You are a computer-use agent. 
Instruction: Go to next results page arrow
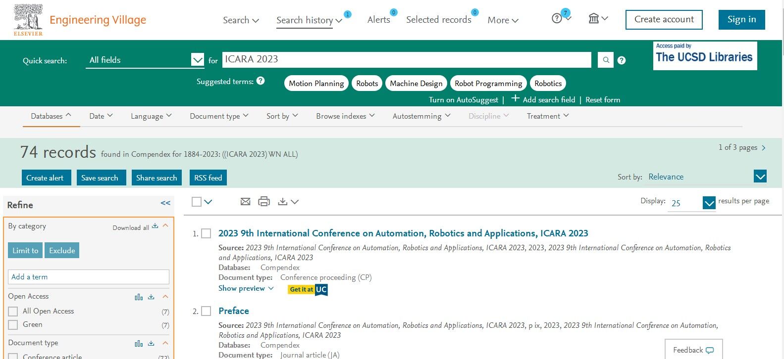(x=764, y=148)
